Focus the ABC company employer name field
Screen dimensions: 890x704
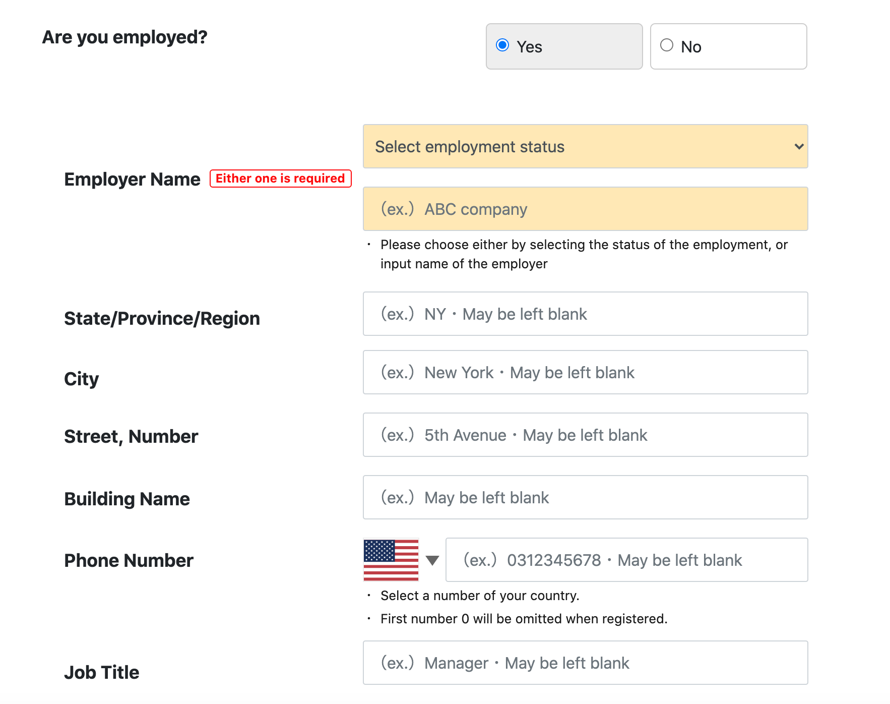pyautogui.click(x=585, y=209)
